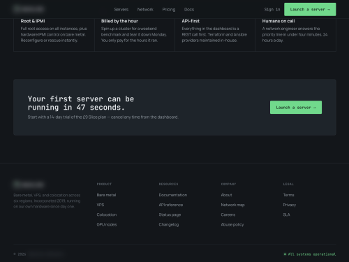
Task: Click the RESOURCES column heading
Action: tap(168, 184)
